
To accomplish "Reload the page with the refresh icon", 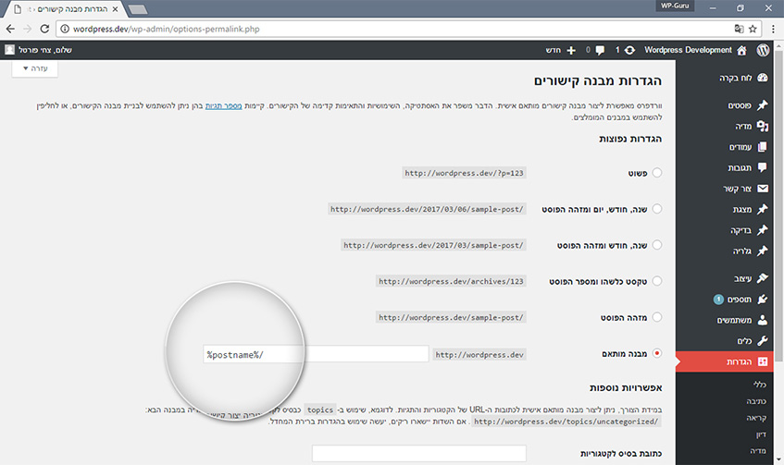I will [44, 29].
